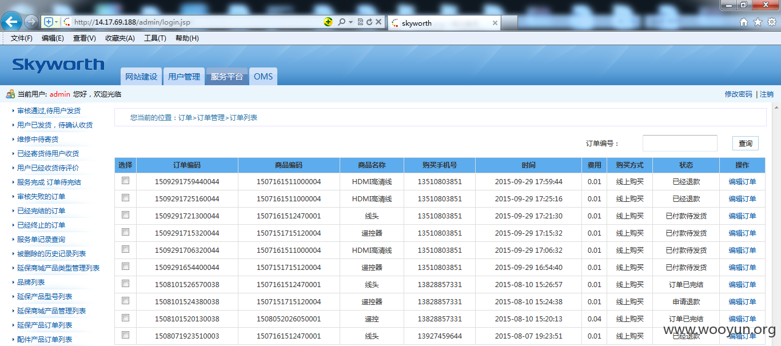
Task: Switch to the OMS tab
Action: [x=263, y=77]
